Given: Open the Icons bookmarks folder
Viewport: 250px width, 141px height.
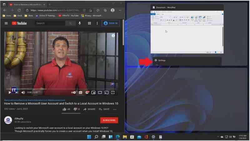Looking at the screenshot, I should click(x=7, y=16).
